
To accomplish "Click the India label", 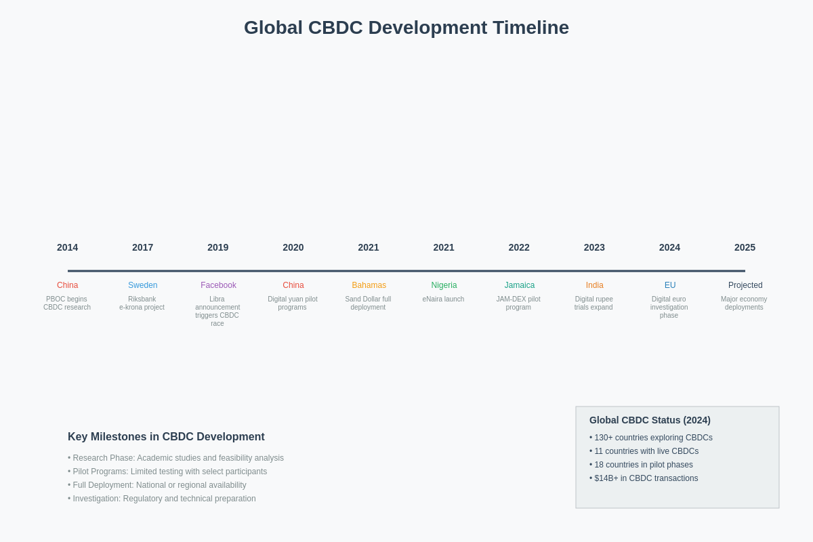I will pos(594,285).
